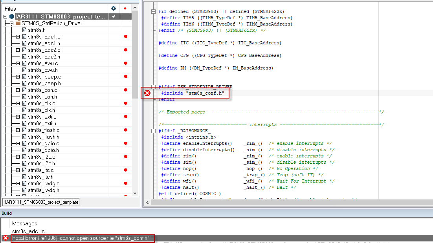This screenshot has width=433, height=243.
Task: Click the red error X in the Build pane
Action: tap(5, 238)
